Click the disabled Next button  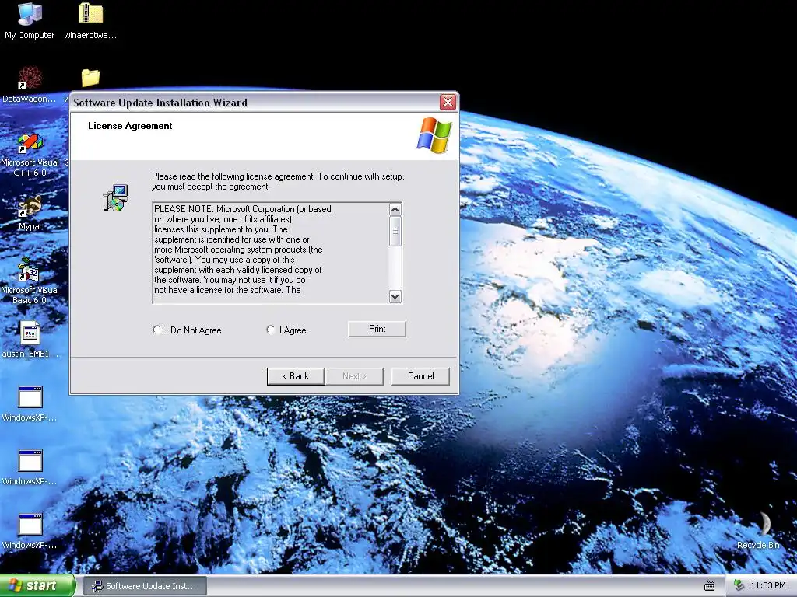(x=354, y=376)
